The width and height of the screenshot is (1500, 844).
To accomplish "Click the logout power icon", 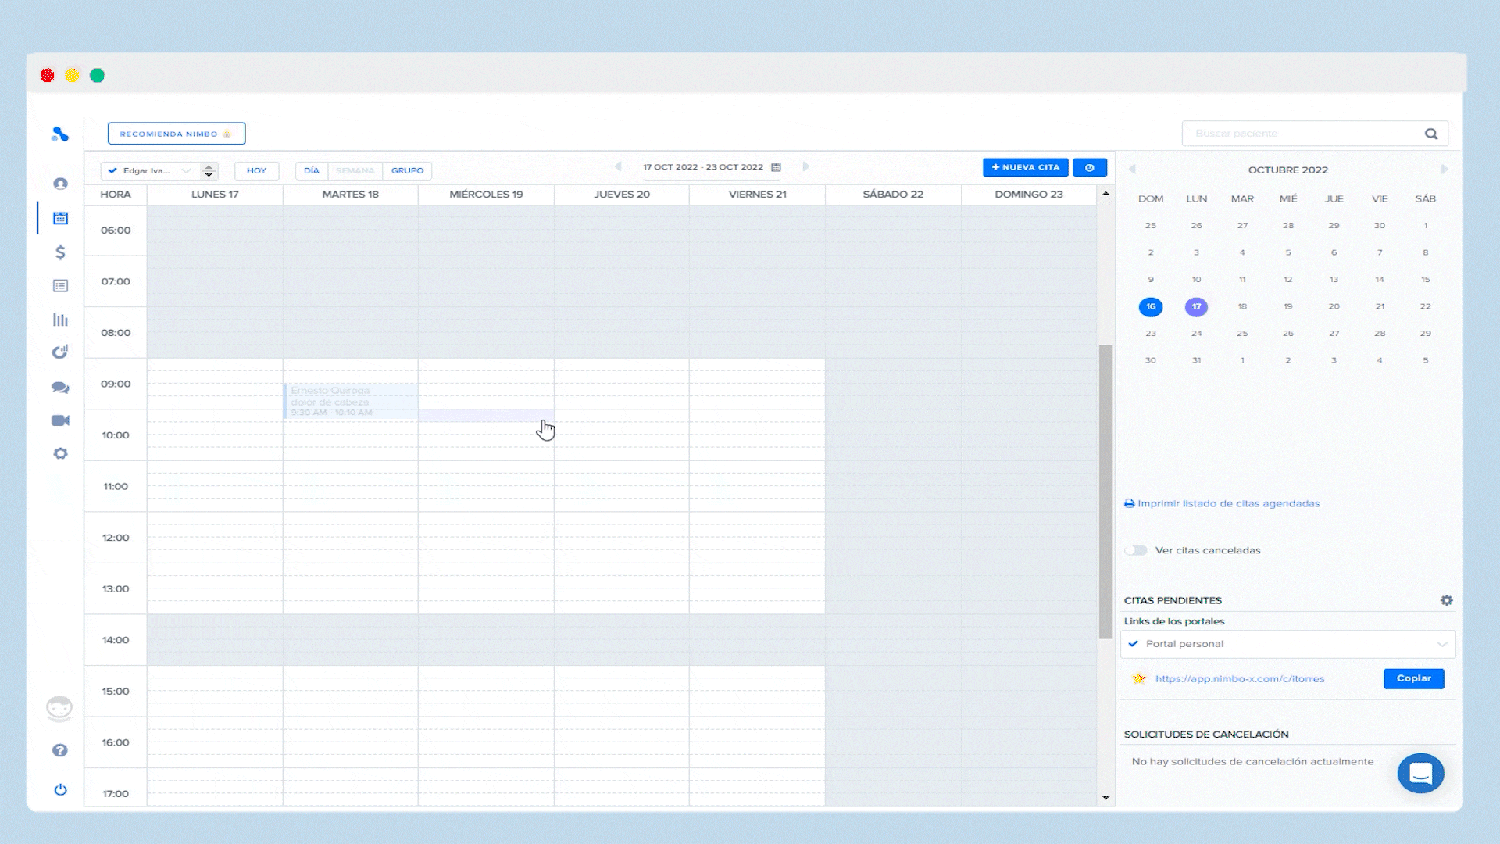I will [x=60, y=789].
